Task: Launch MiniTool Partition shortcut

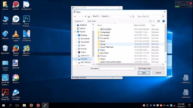Action: 27,50
